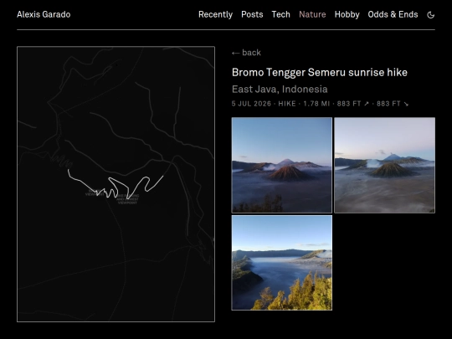Open the second photo of the misty crater
Image resolution: width=452 pixels, height=339 pixels.
(384, 165)
